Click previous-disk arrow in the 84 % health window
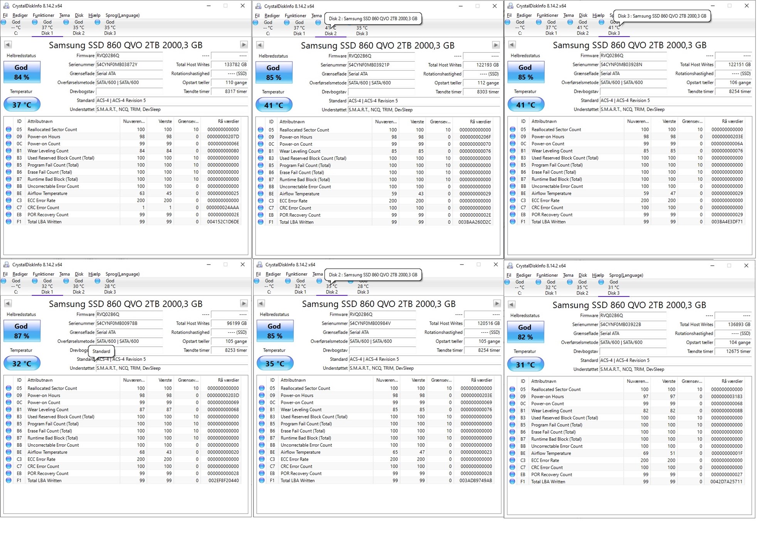The image size is (771, 534). pos(8,45)
